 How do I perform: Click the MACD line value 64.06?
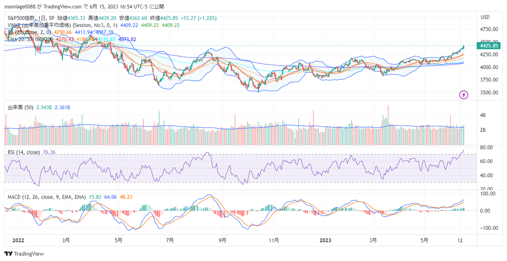(x=111, y=197)
